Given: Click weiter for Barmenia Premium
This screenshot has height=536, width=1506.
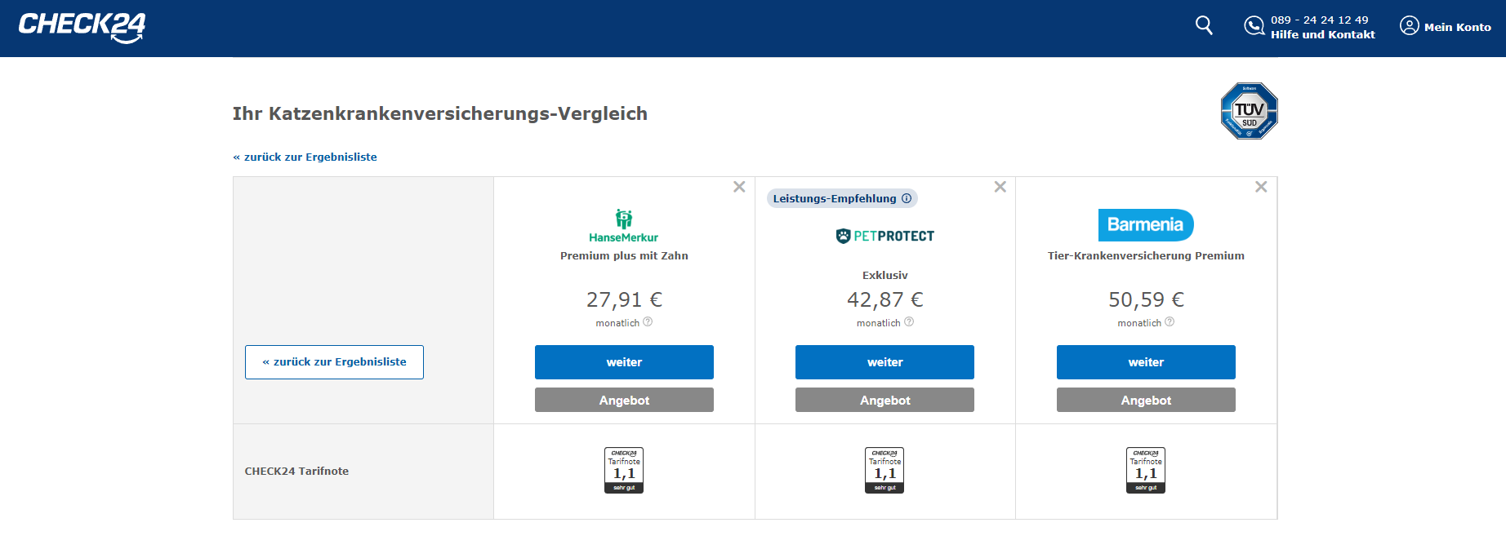Looking at the screenshot, I should coord(1146,362).
